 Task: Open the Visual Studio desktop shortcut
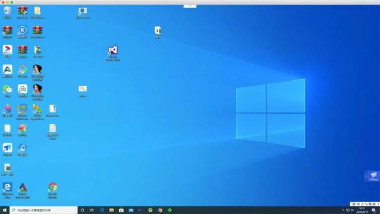(113, 53)
